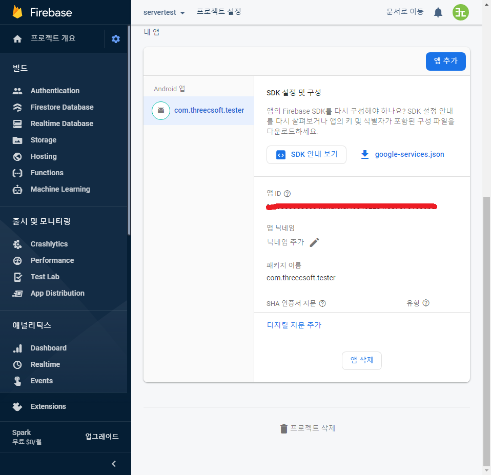Open Test Lab
Image resolution: width=491 pixels, height=475 pixels.
45,277
